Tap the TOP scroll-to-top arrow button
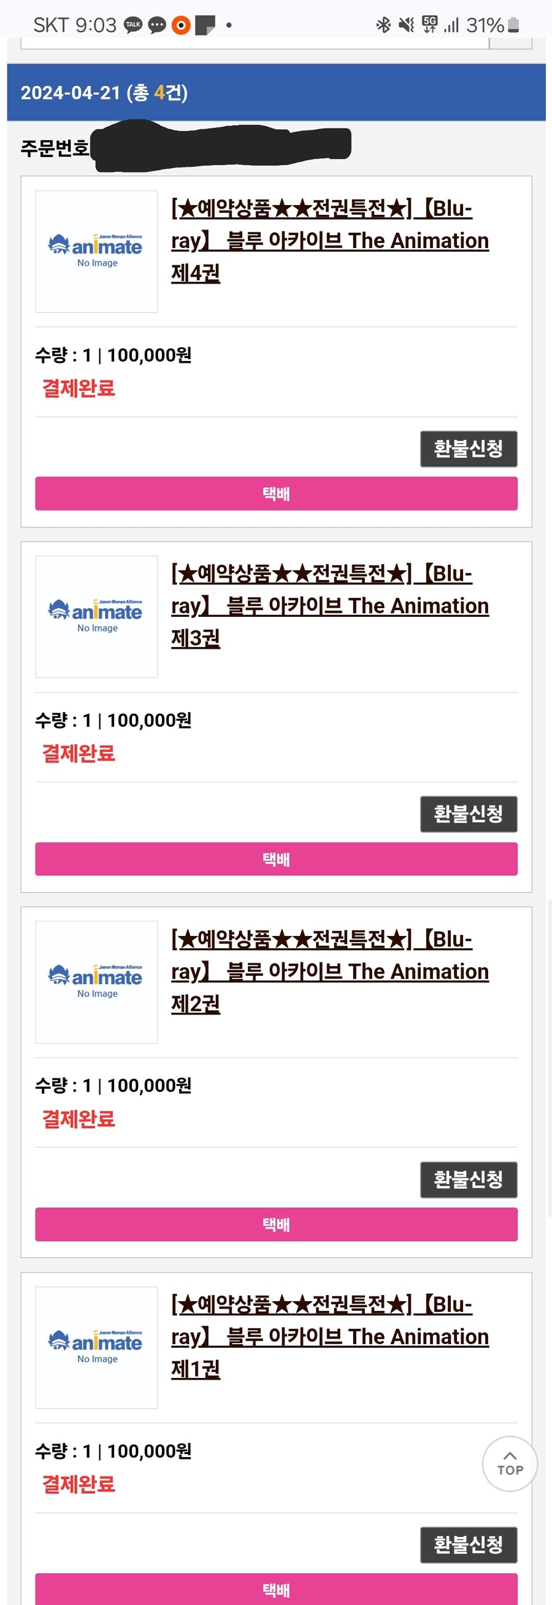Viewport: 552px width, 1605px height. point(510,1464)
